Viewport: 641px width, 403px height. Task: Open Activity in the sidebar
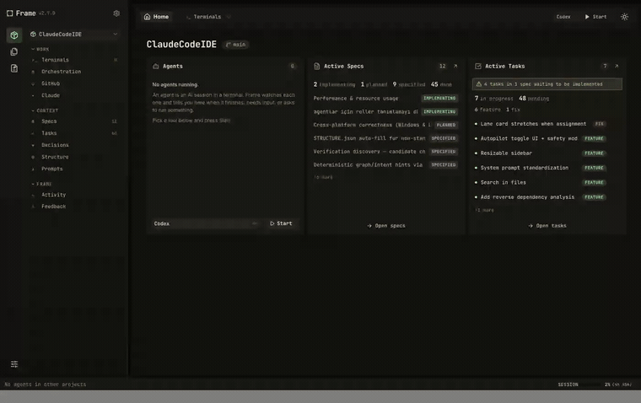(x=74, y=195)
